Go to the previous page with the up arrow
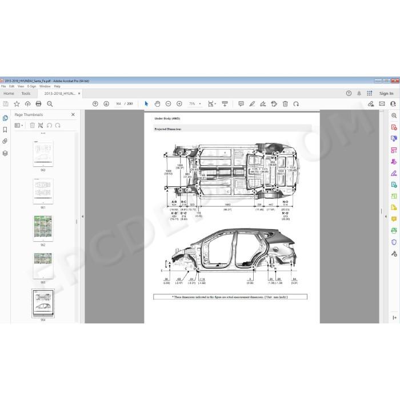Viewport: 400px width, 400px height. [95, 104]
